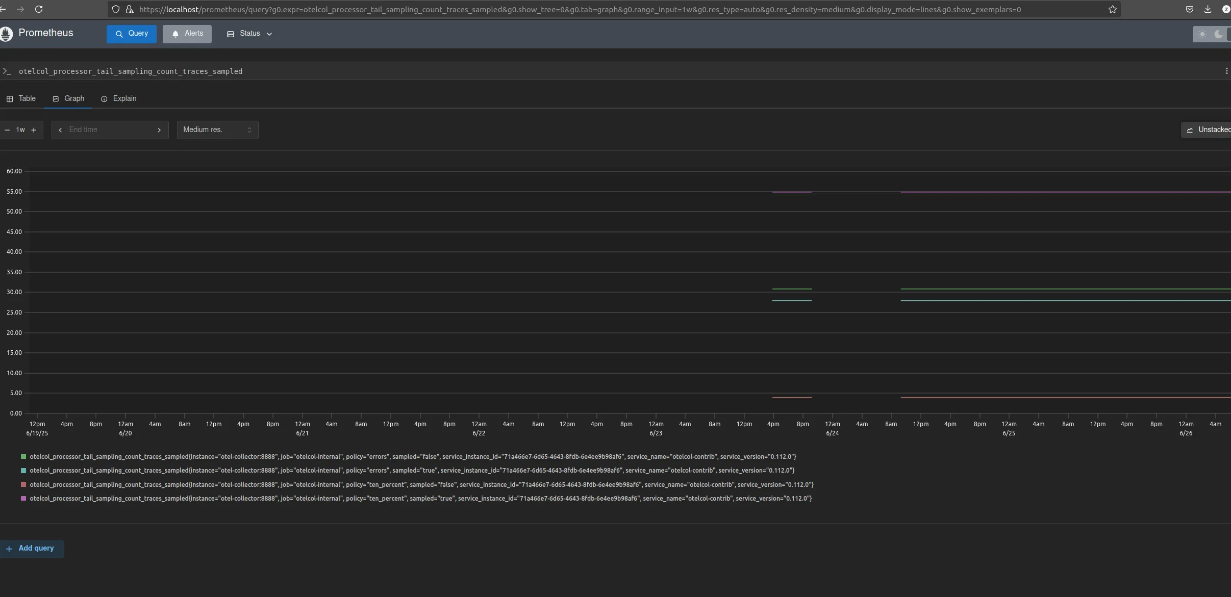1231x597 pixels.
Task: Open the query options kebab menu
Action: click(1226, 71)
